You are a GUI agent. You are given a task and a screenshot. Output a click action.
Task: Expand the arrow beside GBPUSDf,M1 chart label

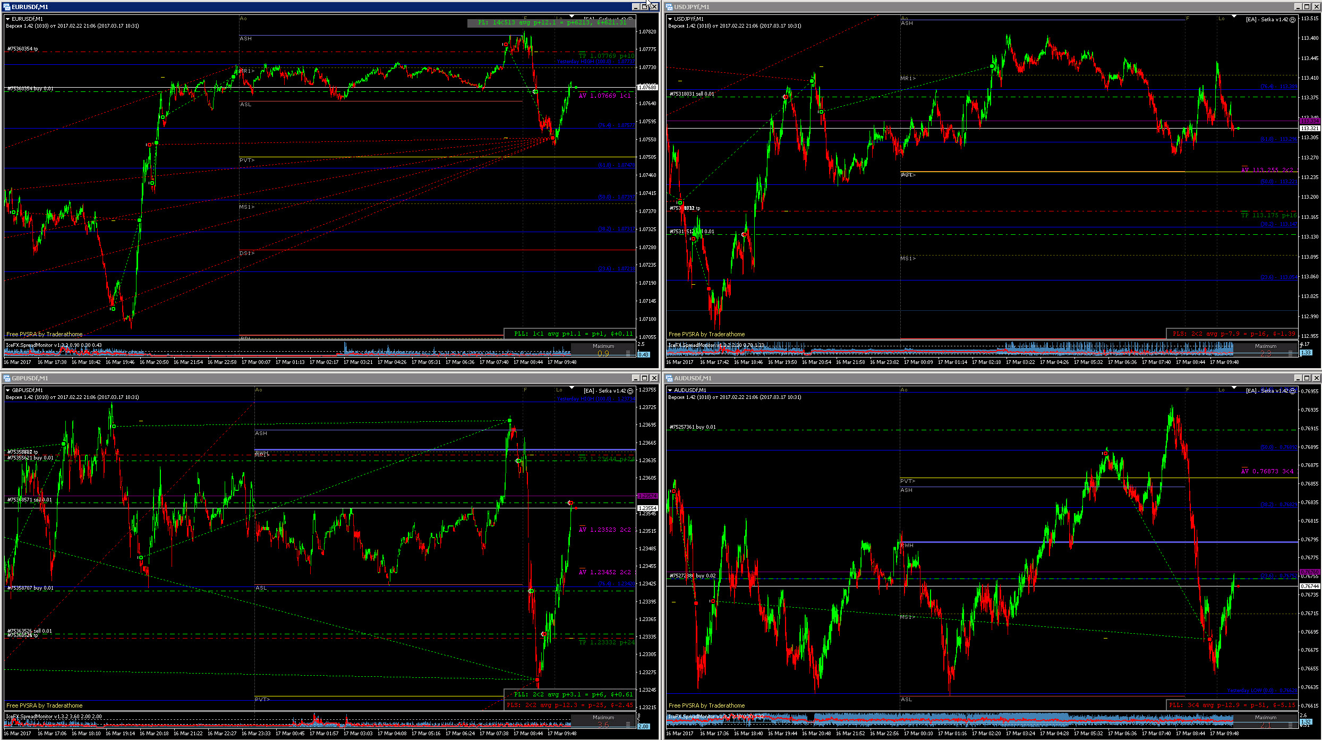point(8,390)
